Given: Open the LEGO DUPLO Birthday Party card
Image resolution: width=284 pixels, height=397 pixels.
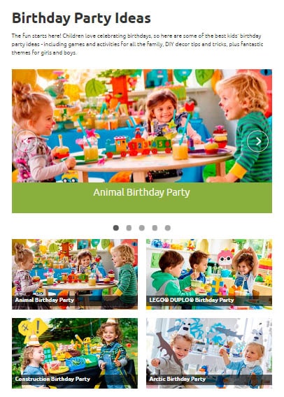Looking at the screenshot, I should [209, 274].
